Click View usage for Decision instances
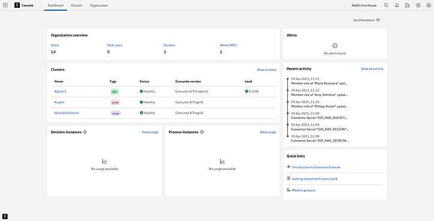The height and width of the screenshot is (221, 434). 150,132
